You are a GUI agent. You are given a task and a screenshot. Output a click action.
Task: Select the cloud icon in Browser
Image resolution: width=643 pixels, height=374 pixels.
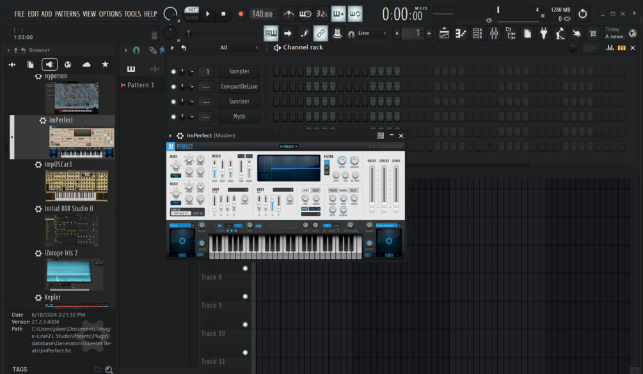[x=86, y=64]
